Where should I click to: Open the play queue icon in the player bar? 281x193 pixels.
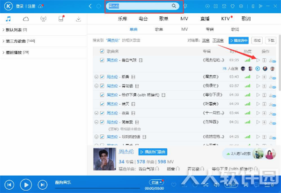coord(269,185)
